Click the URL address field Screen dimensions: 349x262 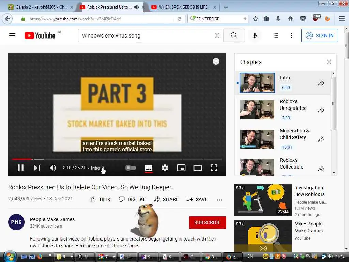click(x=101, y=19)
